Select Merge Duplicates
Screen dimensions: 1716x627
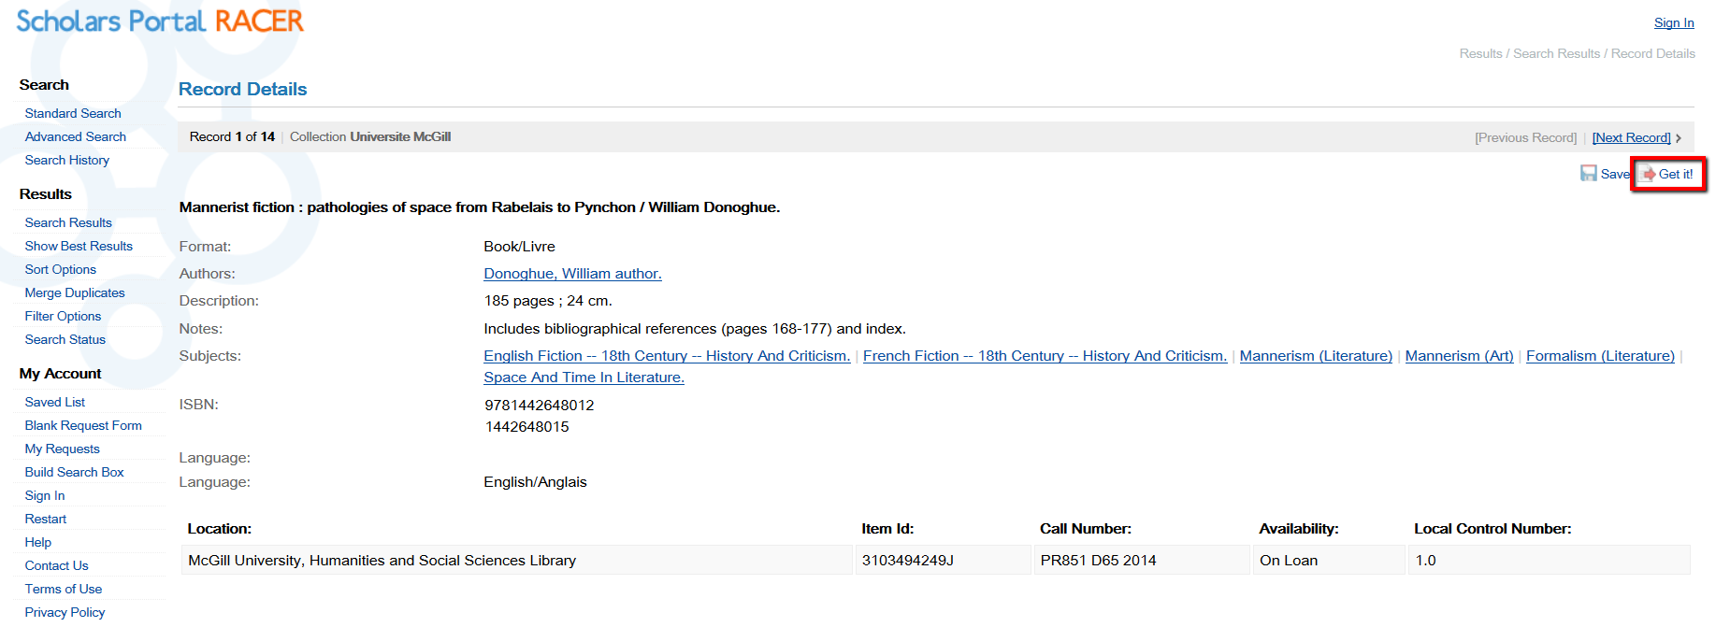coord(75,292)
